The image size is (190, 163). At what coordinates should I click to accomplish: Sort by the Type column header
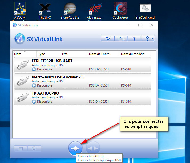pyautogui.click(x=48, y=54)
